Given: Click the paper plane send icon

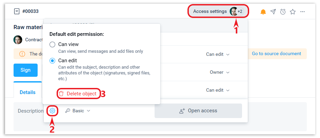Looking at the screenshot, I should pyautogui.click(x=273, y=12).
